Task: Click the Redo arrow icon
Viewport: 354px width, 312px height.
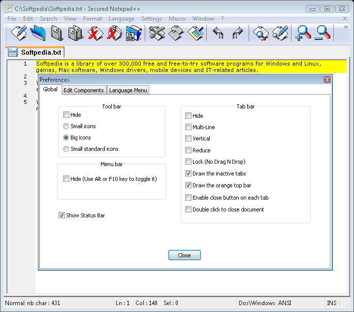Action: (237, 33)
